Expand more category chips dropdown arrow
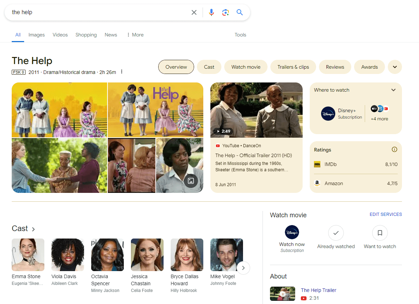 [395, 67]
